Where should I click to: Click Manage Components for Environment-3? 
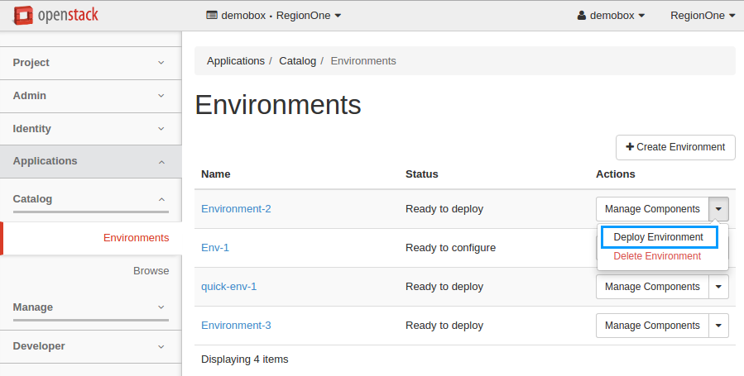coord(652,326)
